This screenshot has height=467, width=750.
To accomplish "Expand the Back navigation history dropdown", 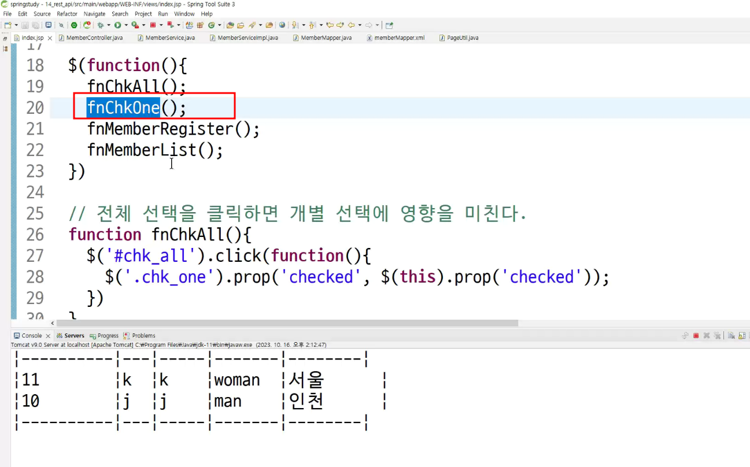I will 360,25.
